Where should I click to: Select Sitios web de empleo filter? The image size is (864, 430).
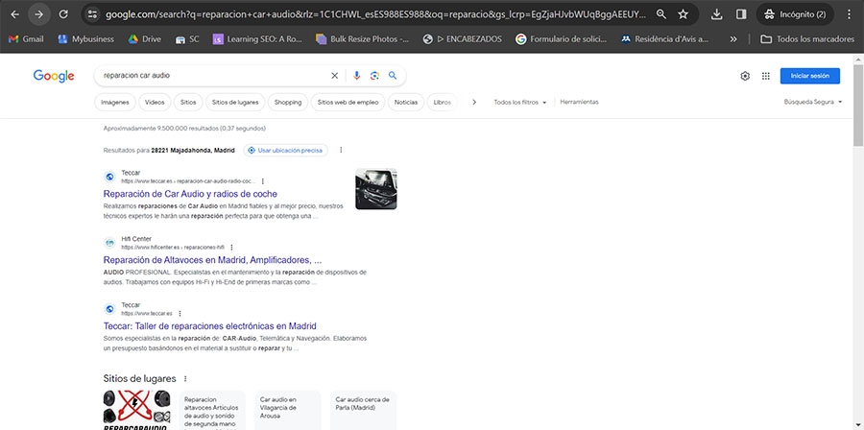point(348,103)
